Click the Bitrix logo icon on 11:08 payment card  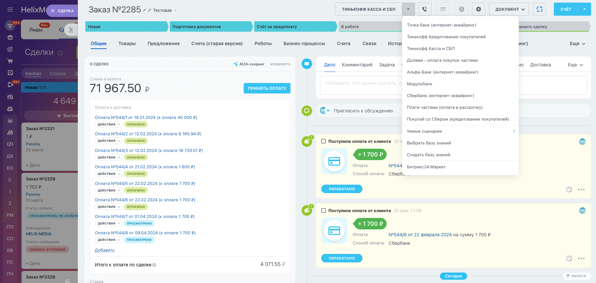click(x=583, y=211)
